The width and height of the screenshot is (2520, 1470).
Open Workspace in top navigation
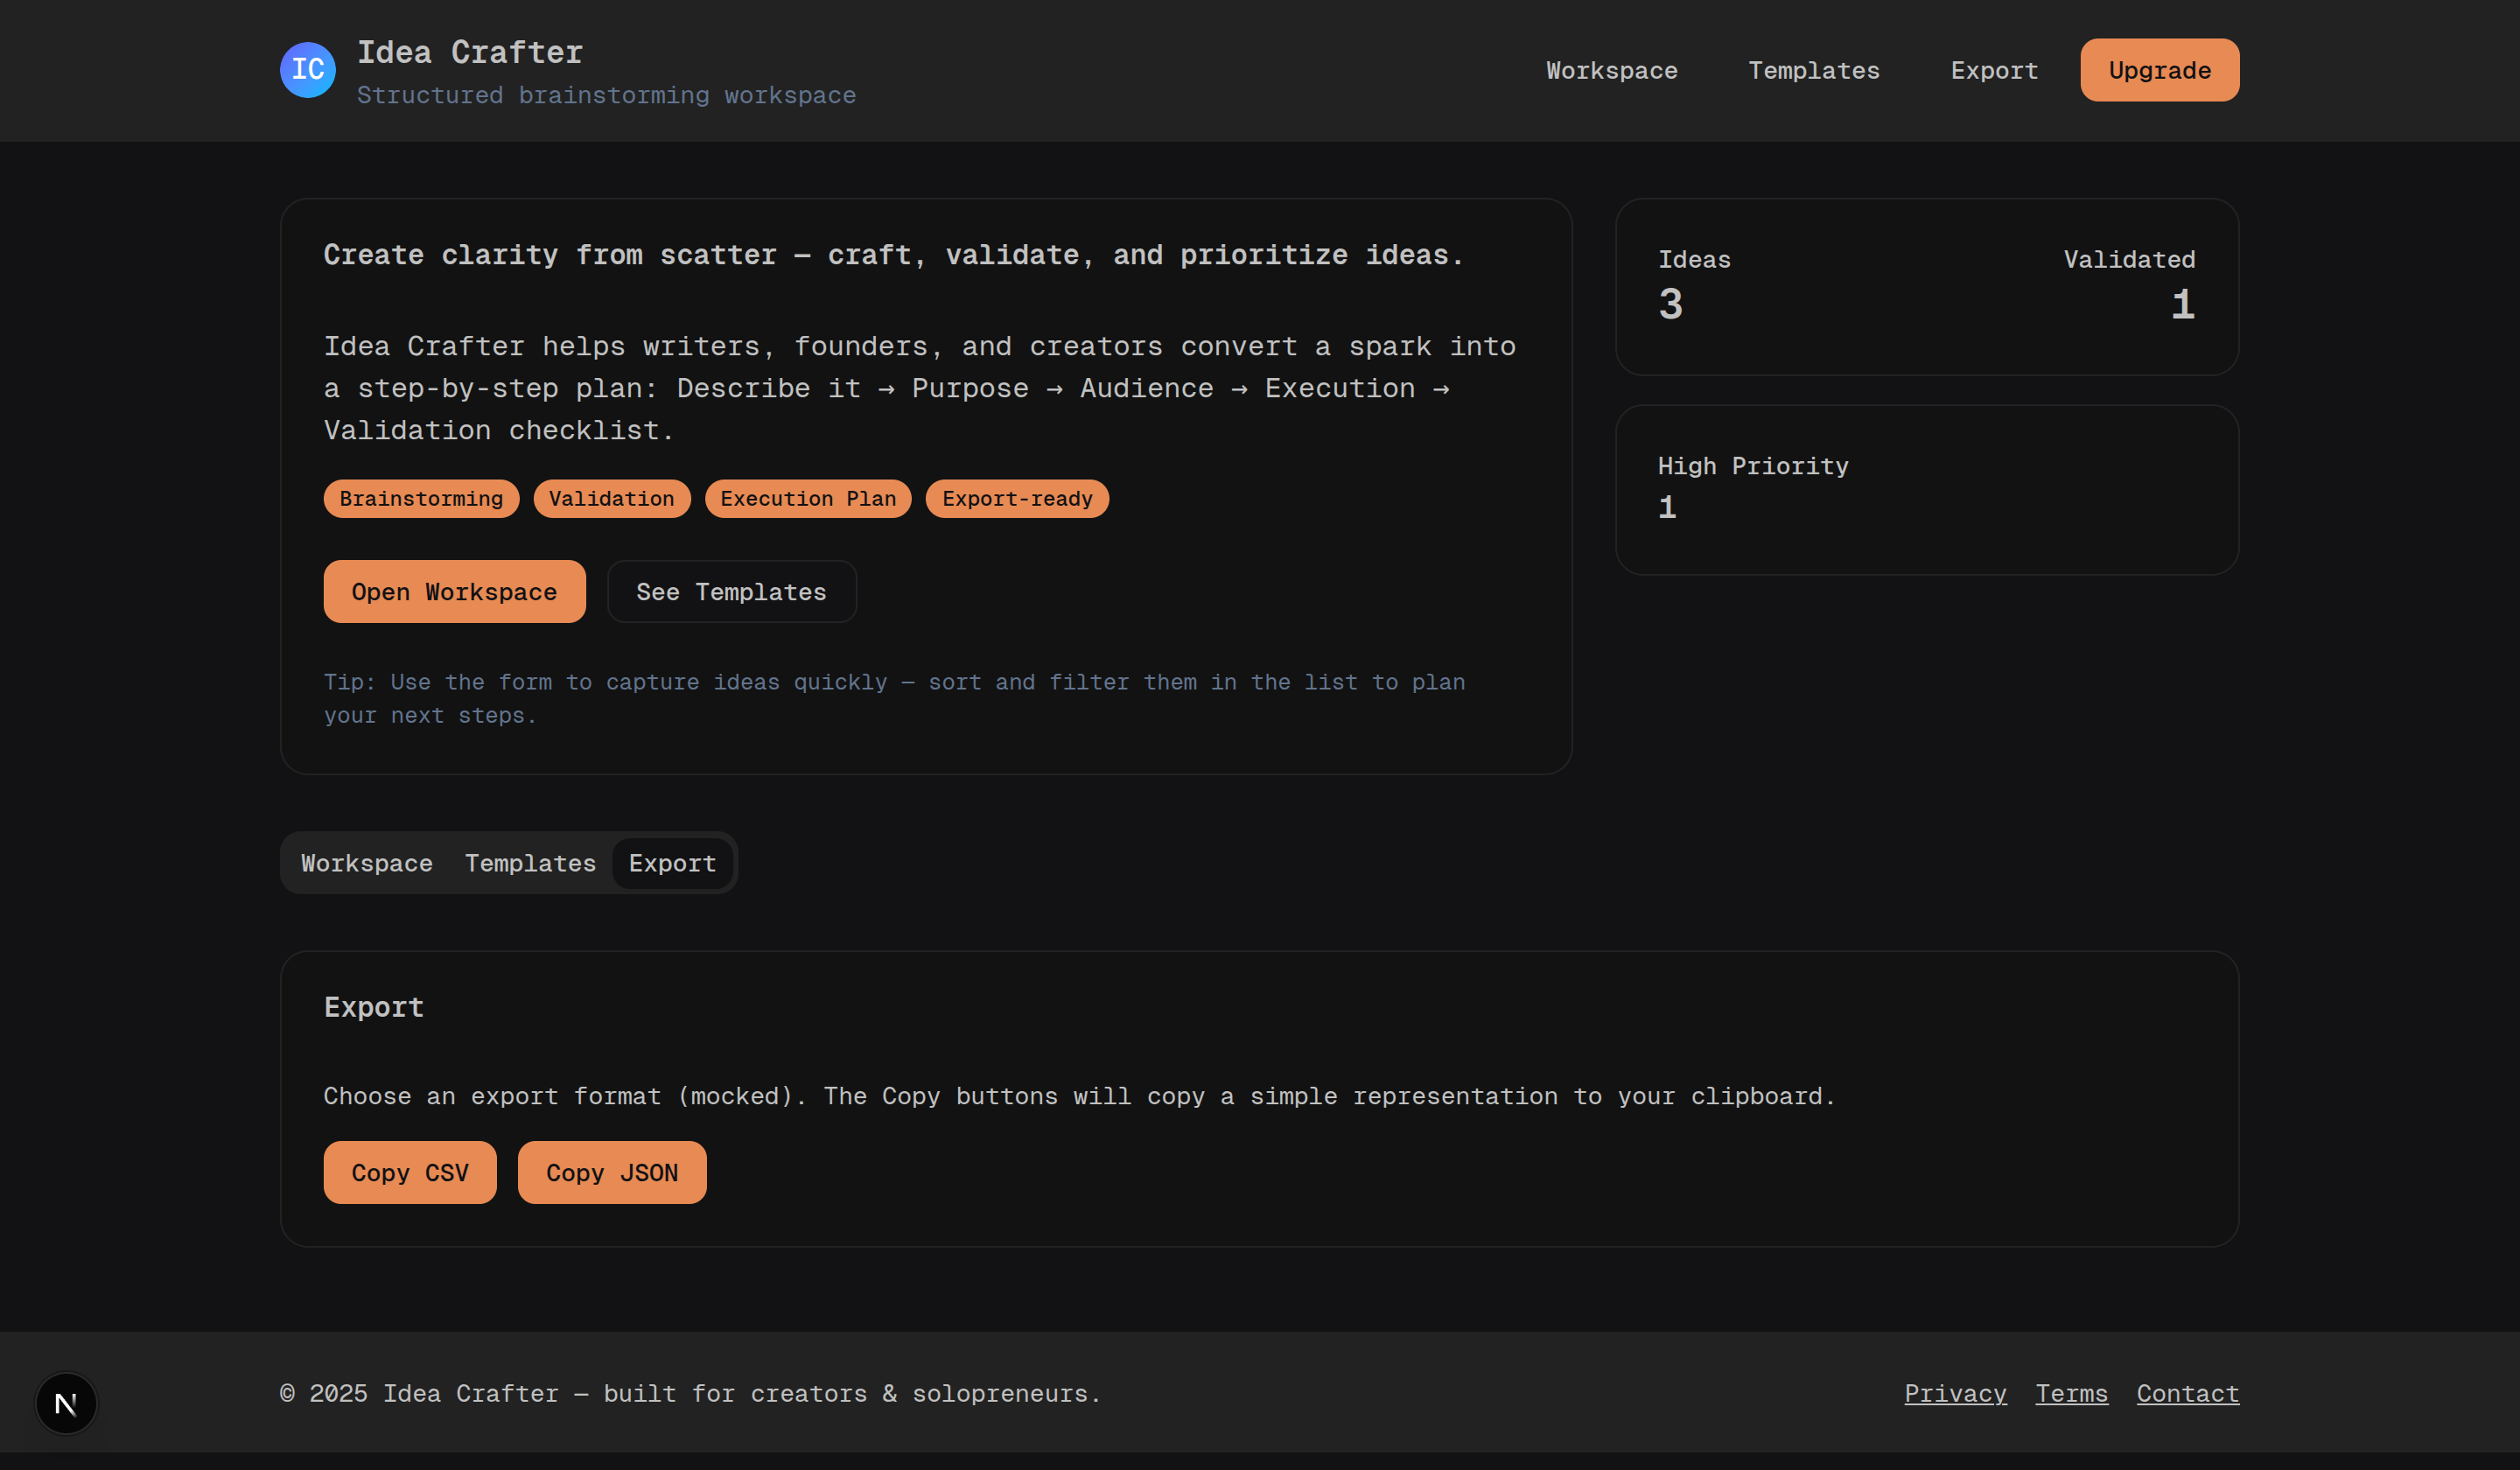coord(1611,70)
